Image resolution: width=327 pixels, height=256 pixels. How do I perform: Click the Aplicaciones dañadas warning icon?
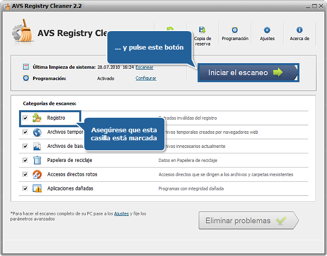click(x=37, y=188)
